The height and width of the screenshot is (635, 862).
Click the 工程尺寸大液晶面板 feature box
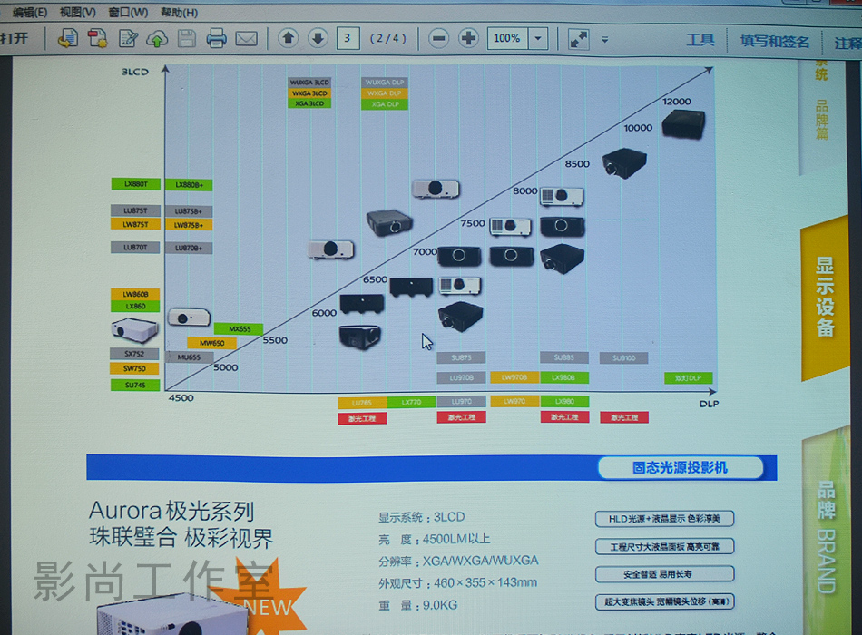pyautogui.click(x=664, y=546)
